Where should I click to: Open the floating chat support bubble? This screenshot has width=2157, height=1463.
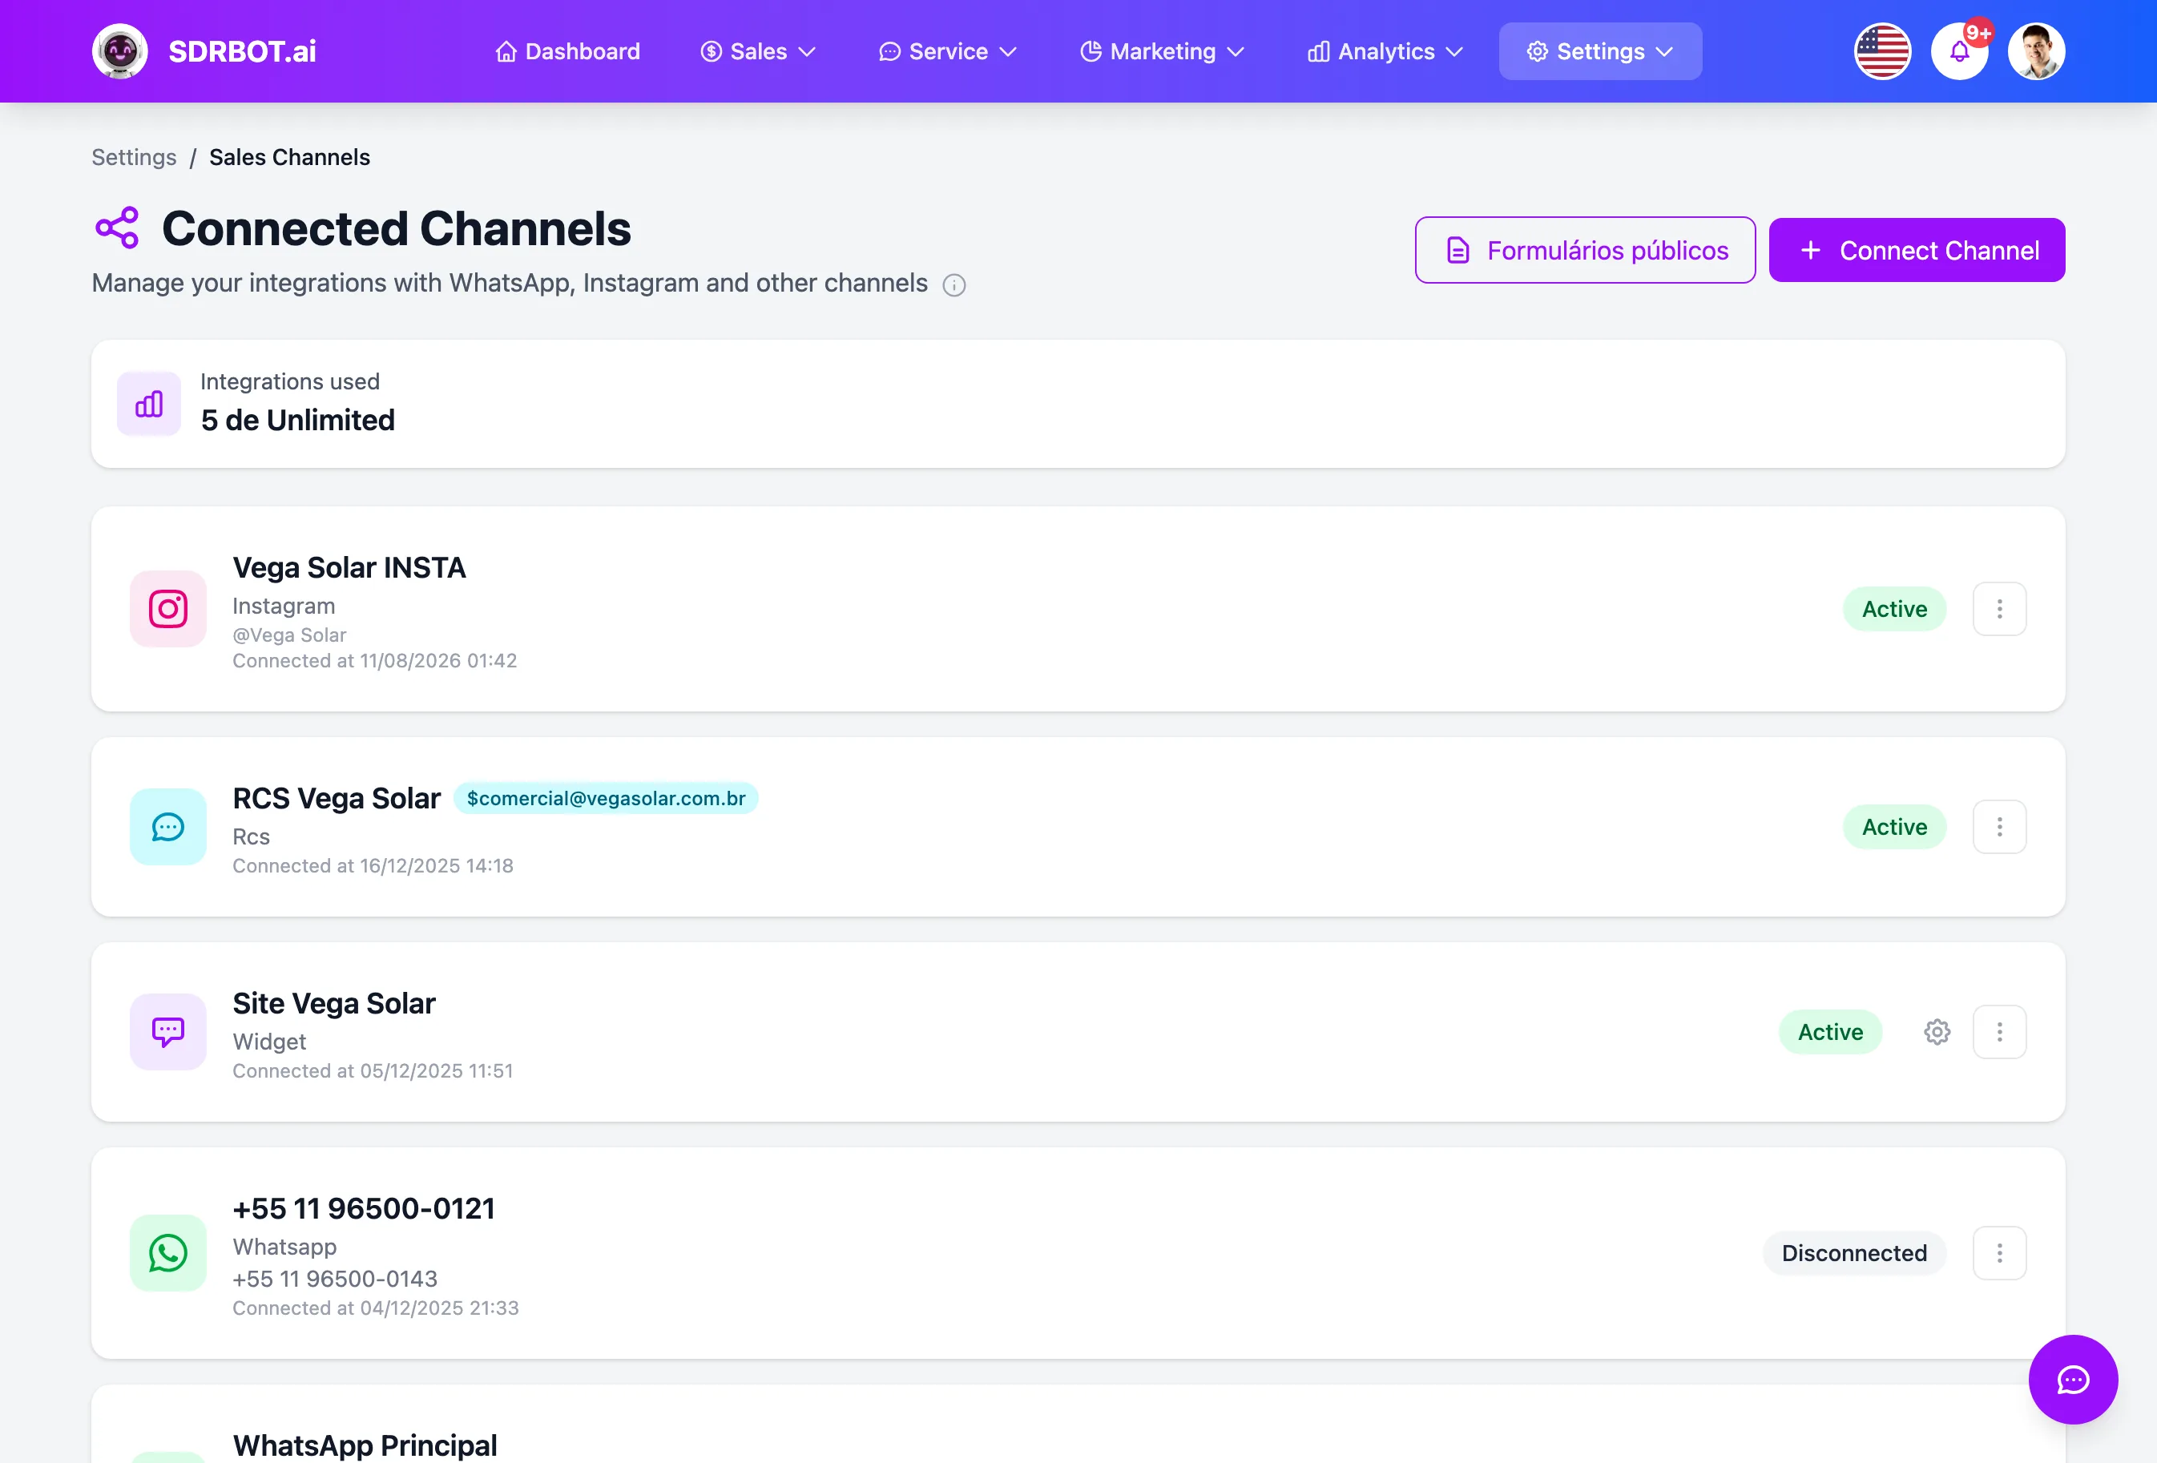2073,1380
